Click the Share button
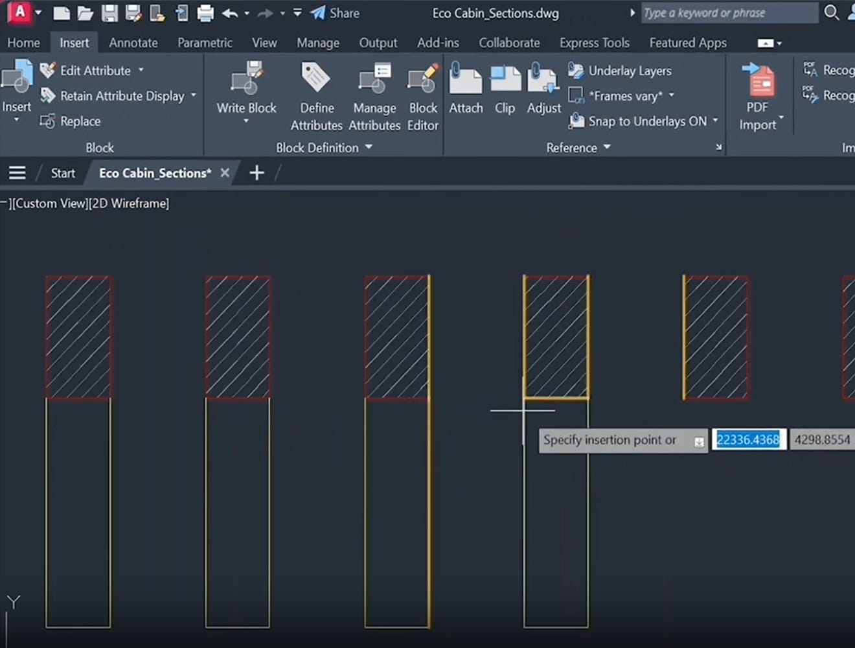Viewport: 855px width, 648px height. (335, 13)
